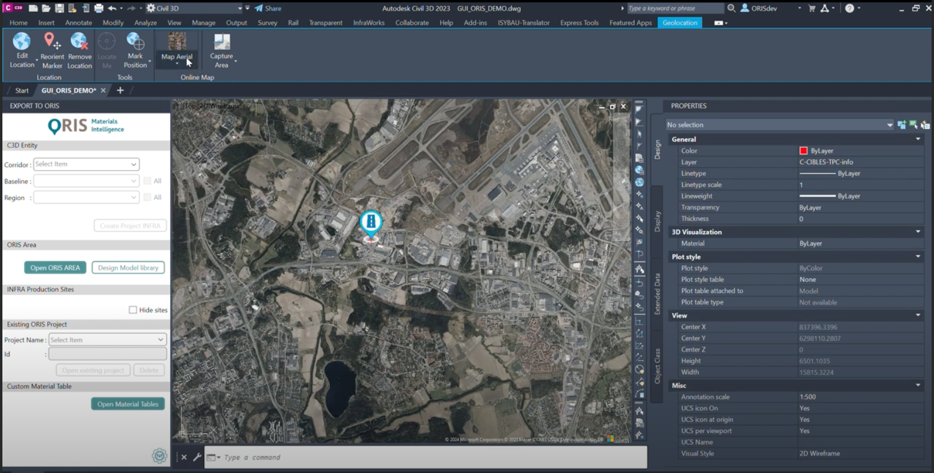Switch to the Analyze ribbon tab
This screenshot has height=473, width=934.
tap(145, 23)
